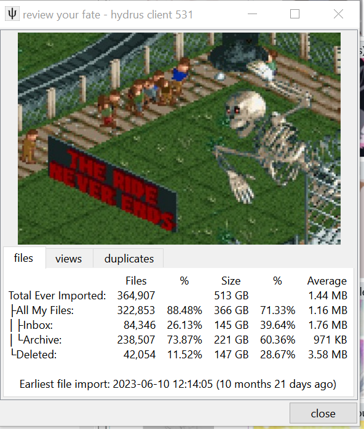Click the 364,907 total files value

point(136,296)
